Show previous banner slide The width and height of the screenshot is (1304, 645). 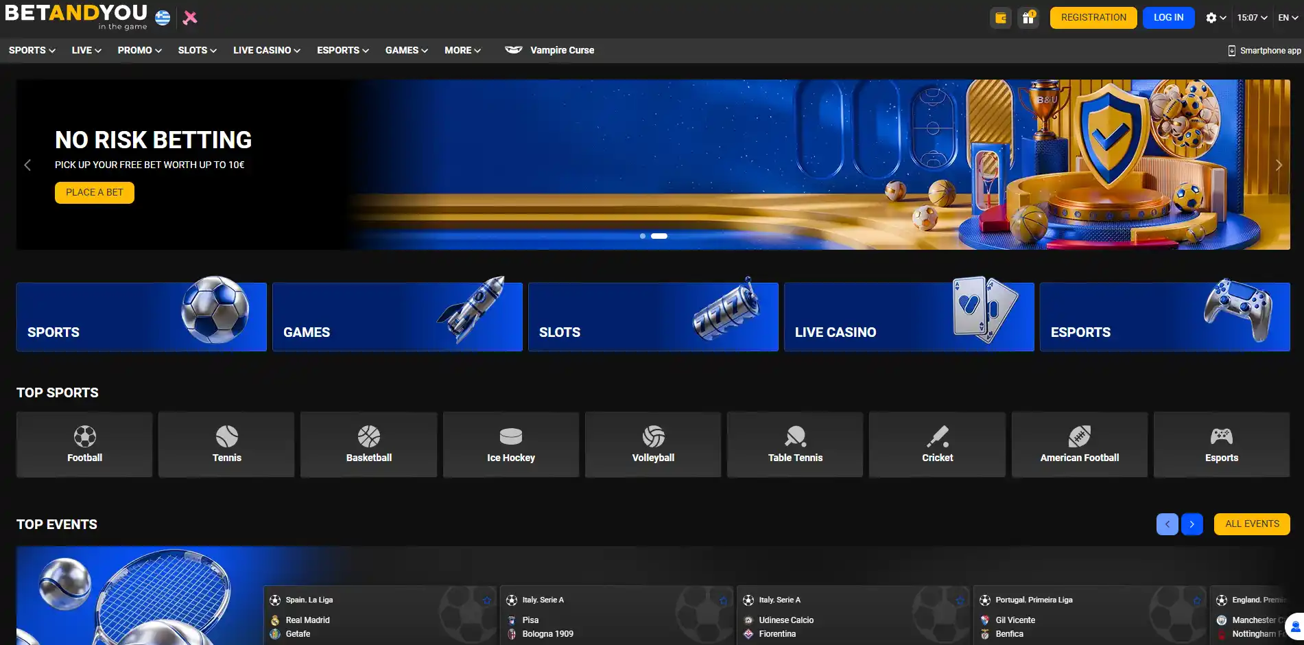coord(27,165)
